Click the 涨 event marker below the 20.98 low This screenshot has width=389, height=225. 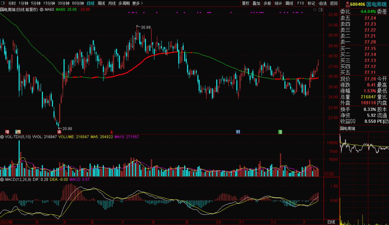59,132
